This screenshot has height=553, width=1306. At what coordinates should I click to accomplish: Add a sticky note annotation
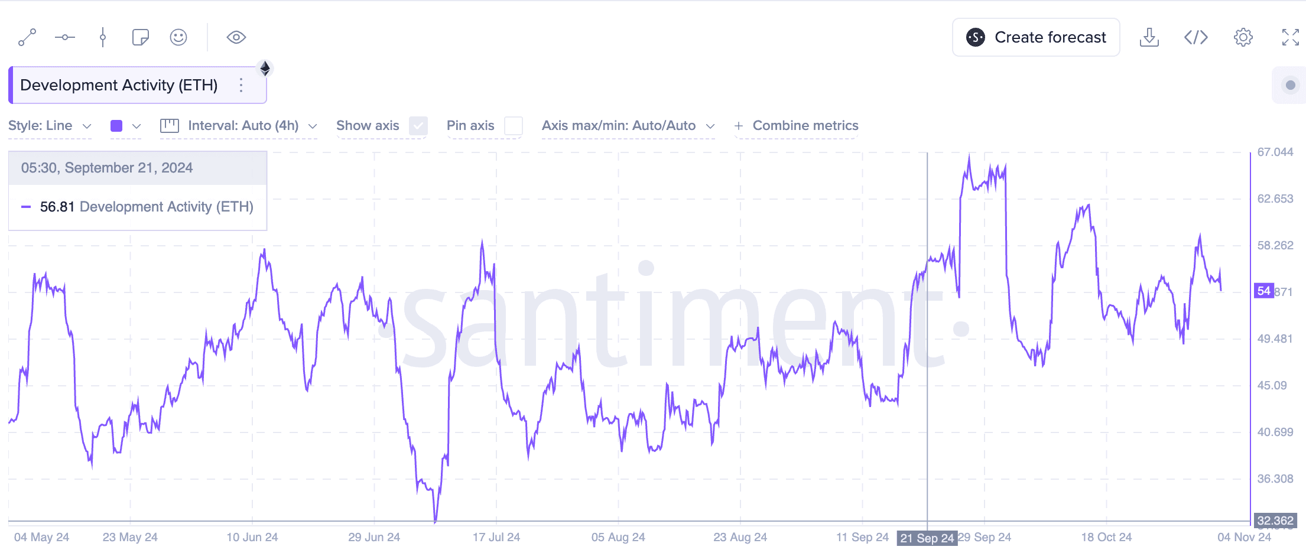coord(141,37)
